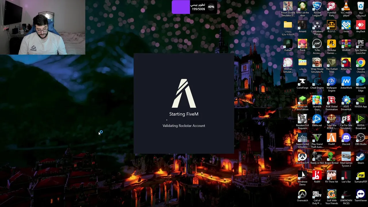Open the Call of Duty desktop shortcut

coord(317,197)
